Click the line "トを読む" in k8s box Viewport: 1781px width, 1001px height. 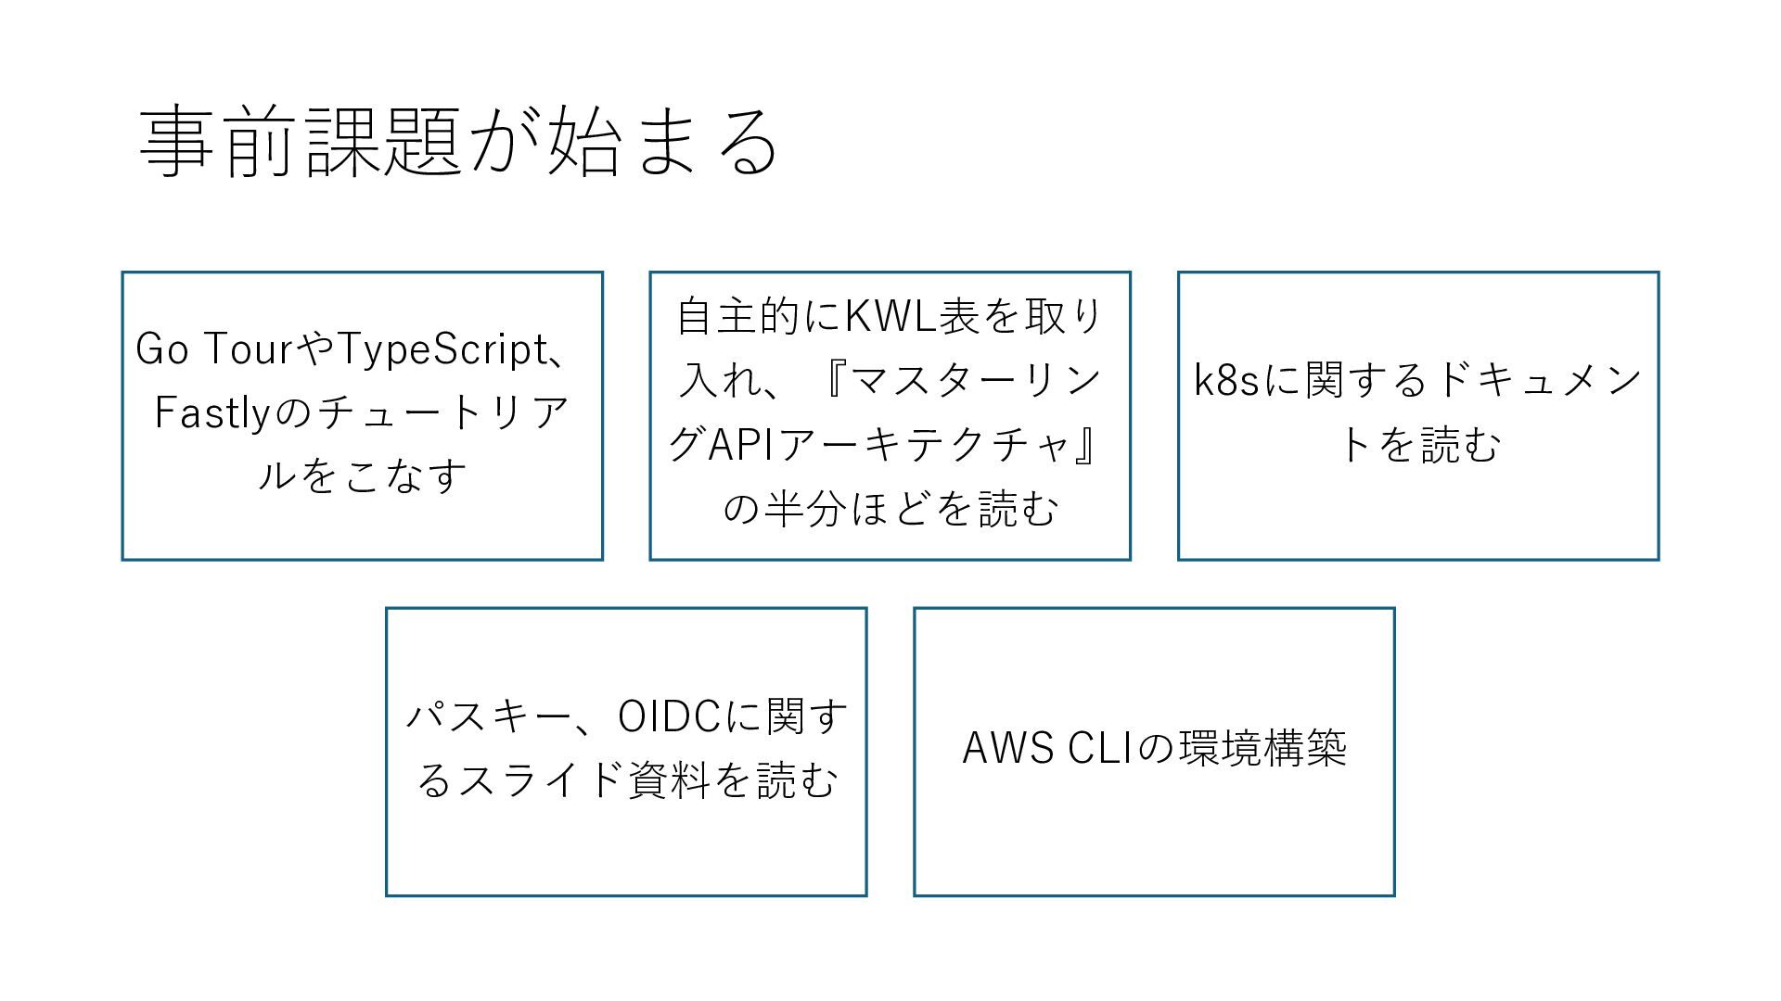(1418, 445)
